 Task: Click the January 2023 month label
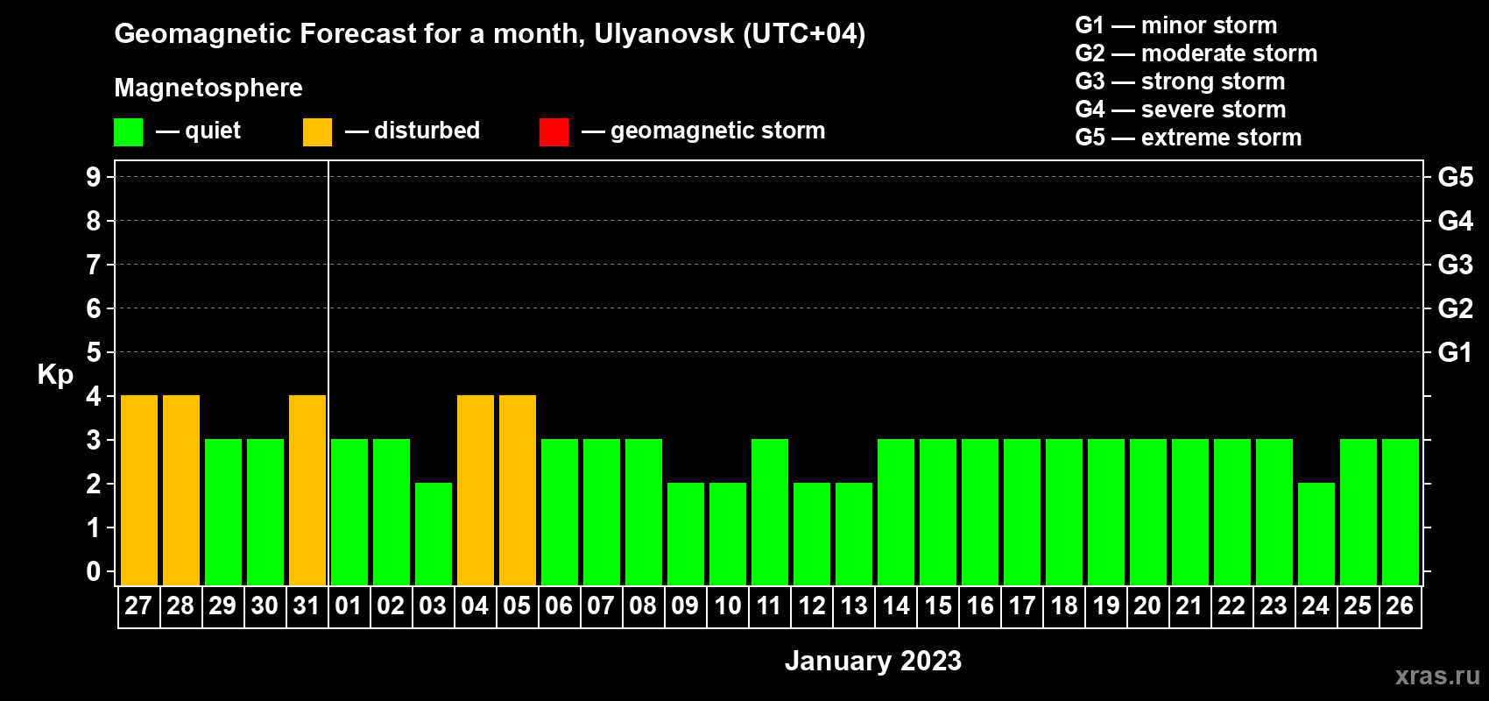click(872, 661)
